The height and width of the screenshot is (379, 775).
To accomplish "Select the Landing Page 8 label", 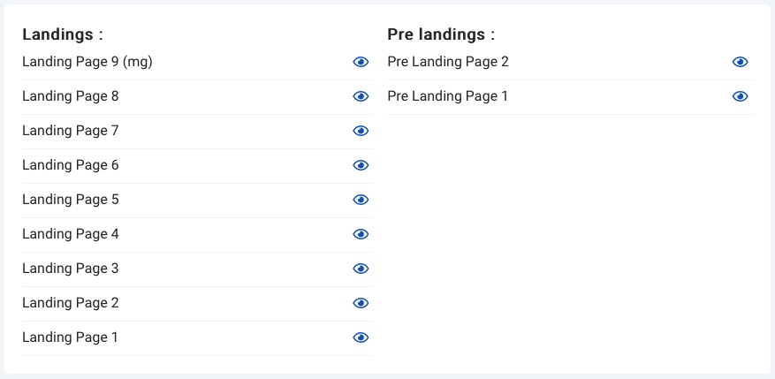I will coord(70,96).
